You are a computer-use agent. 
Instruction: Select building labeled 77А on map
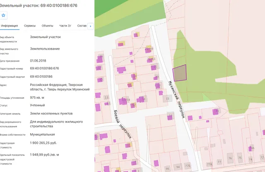point(210,164)
